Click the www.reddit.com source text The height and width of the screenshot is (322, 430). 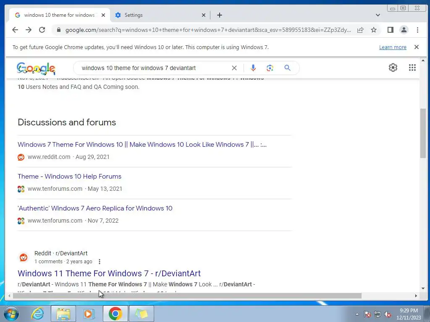(49, 157)
